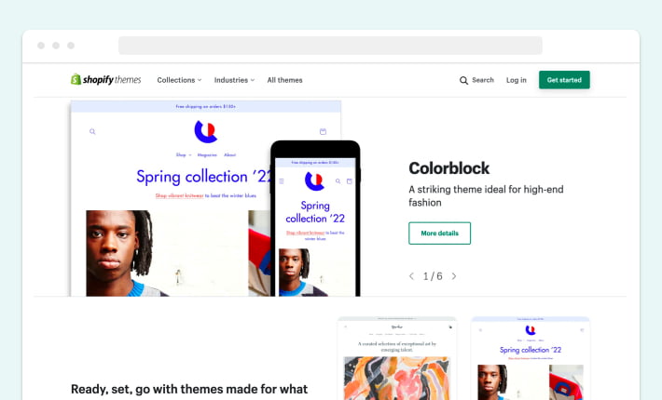The width and height of the screenshot is (662, 400).
Task: Click the More details button
Action: 439,233
